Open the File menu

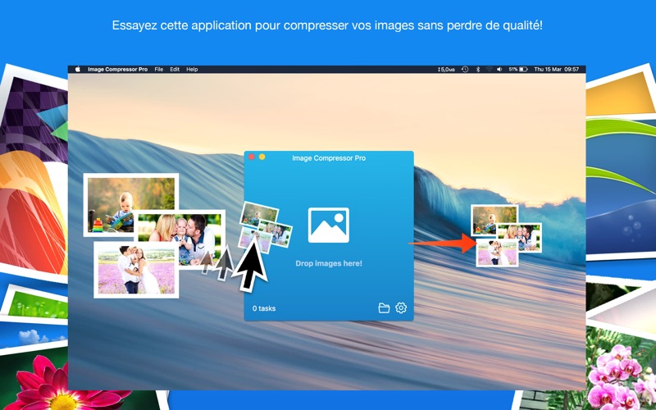point(159,70)
